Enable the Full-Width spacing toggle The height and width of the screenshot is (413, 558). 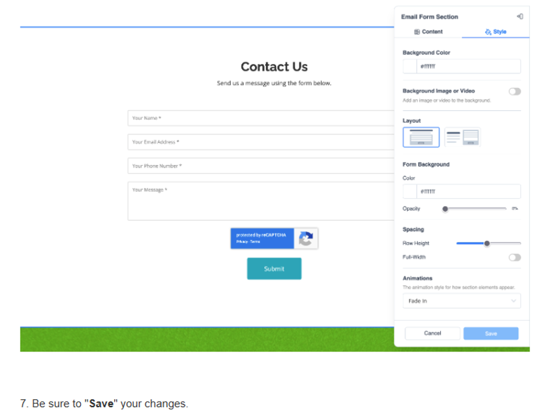click(x=515, y=257)
